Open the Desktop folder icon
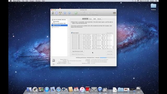Image resolution: width=167 pixels, height=94 pixels. click(x=153, y=7)
